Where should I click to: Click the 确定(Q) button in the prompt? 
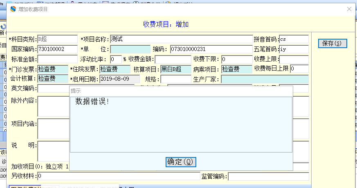coord(181,162)
